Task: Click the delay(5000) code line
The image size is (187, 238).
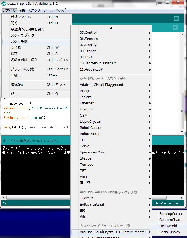Action: 36,127
